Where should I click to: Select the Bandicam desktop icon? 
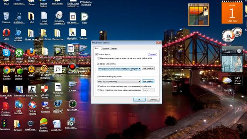click(x=72, y=68)
